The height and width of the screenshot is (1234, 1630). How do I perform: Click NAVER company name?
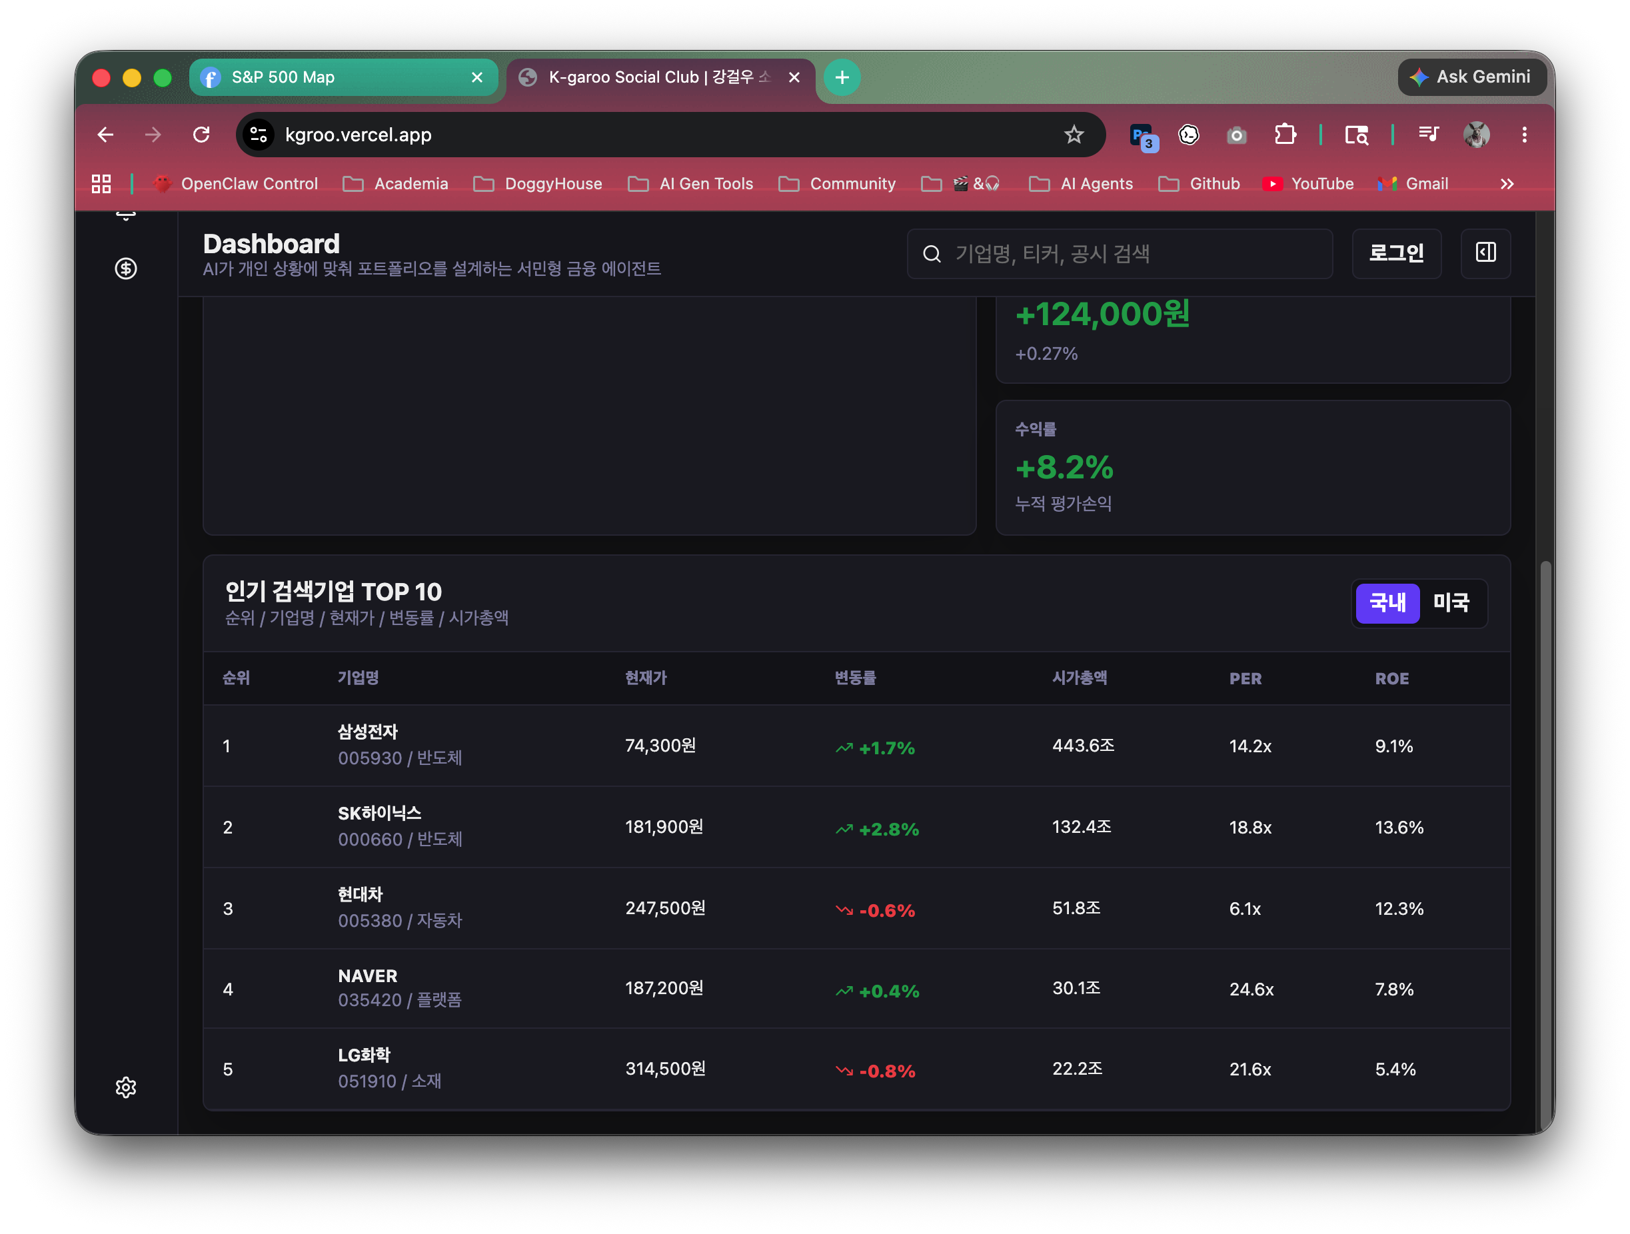(x=368, y=976)
